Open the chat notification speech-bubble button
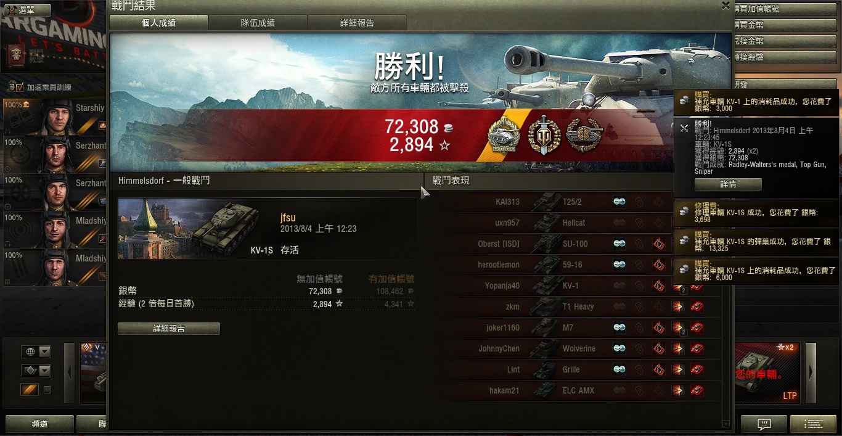This screenshot has width=842, height=436. click(x=764, y=424)
